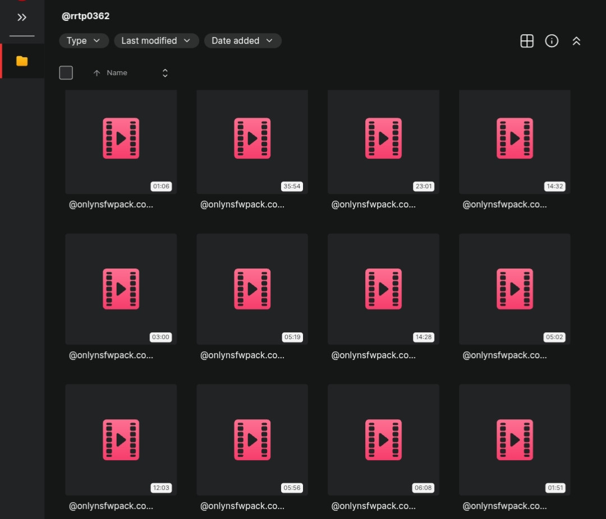Click file name under the 23:01 video
The width and height of the screenshot is (606, 519).
click(x=373, y=205)
